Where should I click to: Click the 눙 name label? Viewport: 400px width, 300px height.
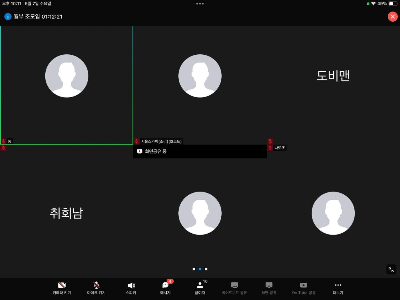10,141
